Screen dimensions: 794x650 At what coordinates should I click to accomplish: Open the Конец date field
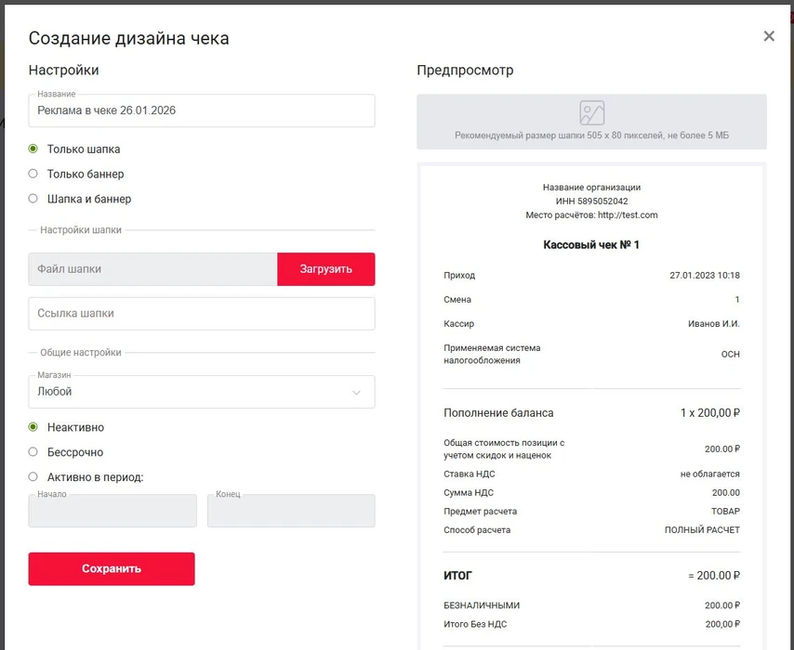pos(291,512)
